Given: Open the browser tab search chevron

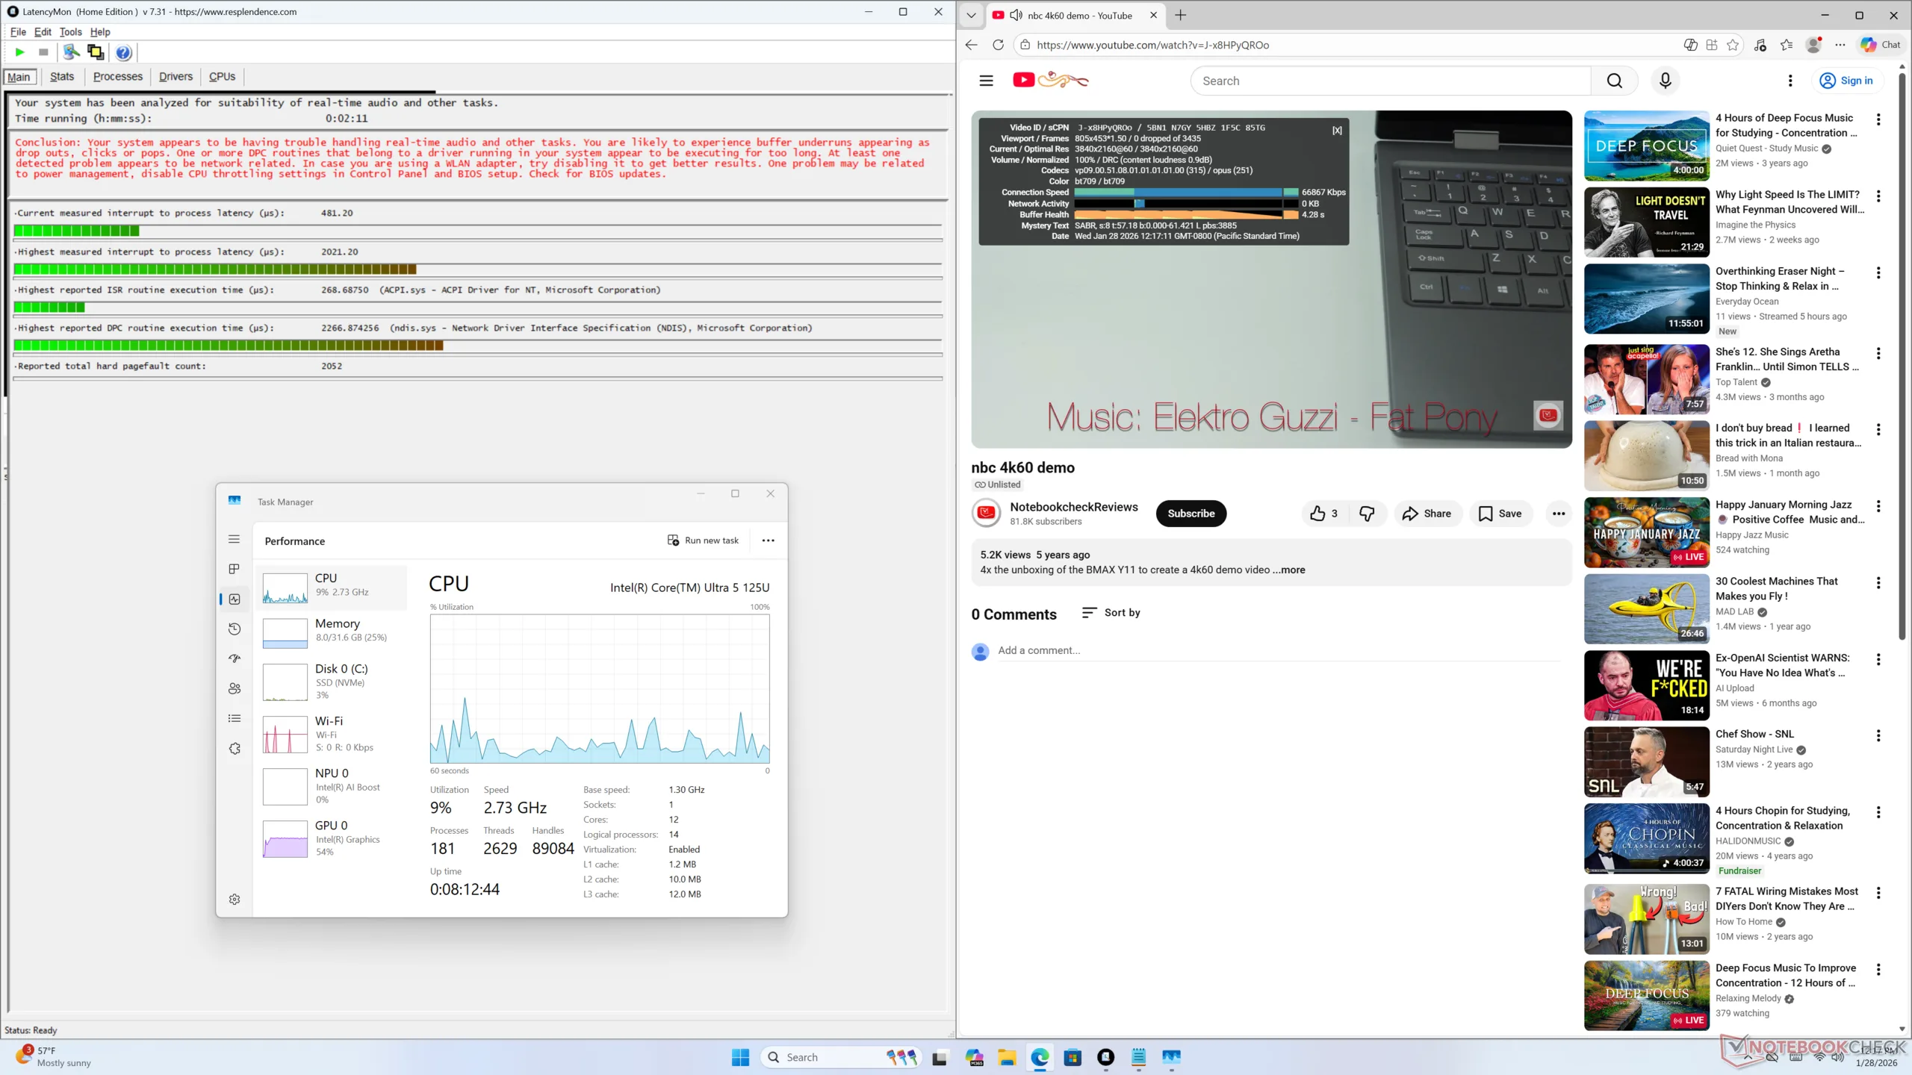Looking at the screenshot, I should point(971,16).
